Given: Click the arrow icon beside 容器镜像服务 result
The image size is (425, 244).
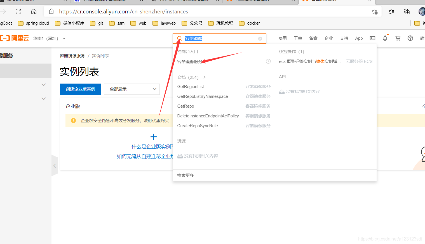Looking at the screenshot, I should [268, 61].
